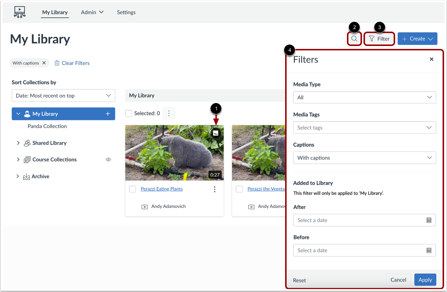
Task: Select Panda Collection in the tree
Action: 47,126
